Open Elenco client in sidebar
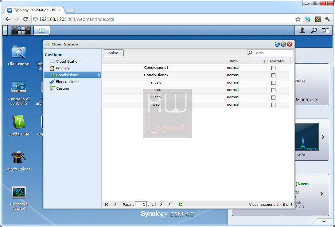The height and width of the screenshot is (227, 335). pos(67,82)
